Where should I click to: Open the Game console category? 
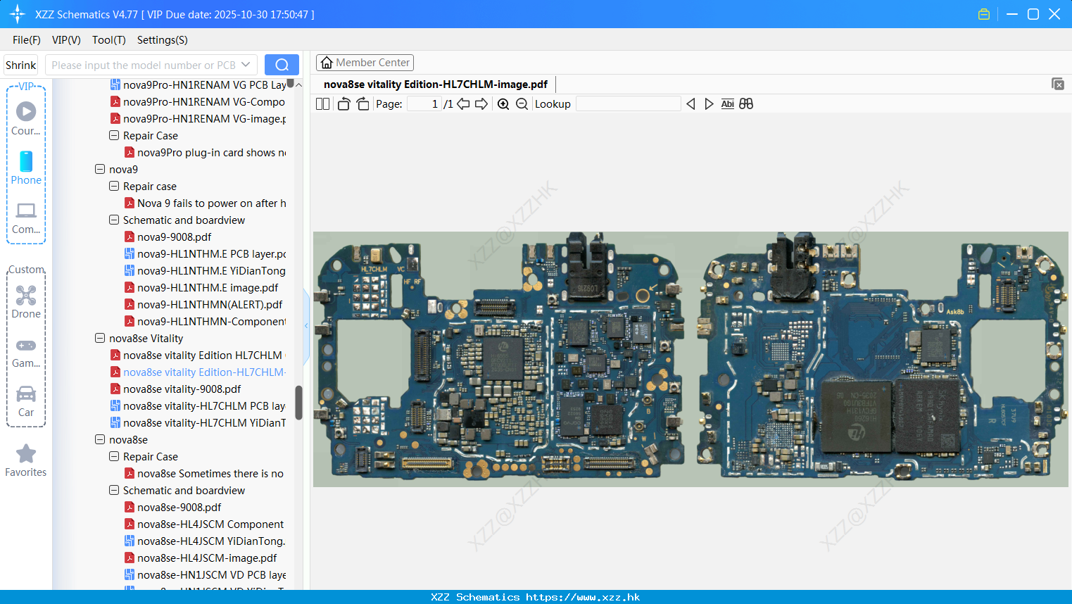pyautogui.click(x=26, y=353)
